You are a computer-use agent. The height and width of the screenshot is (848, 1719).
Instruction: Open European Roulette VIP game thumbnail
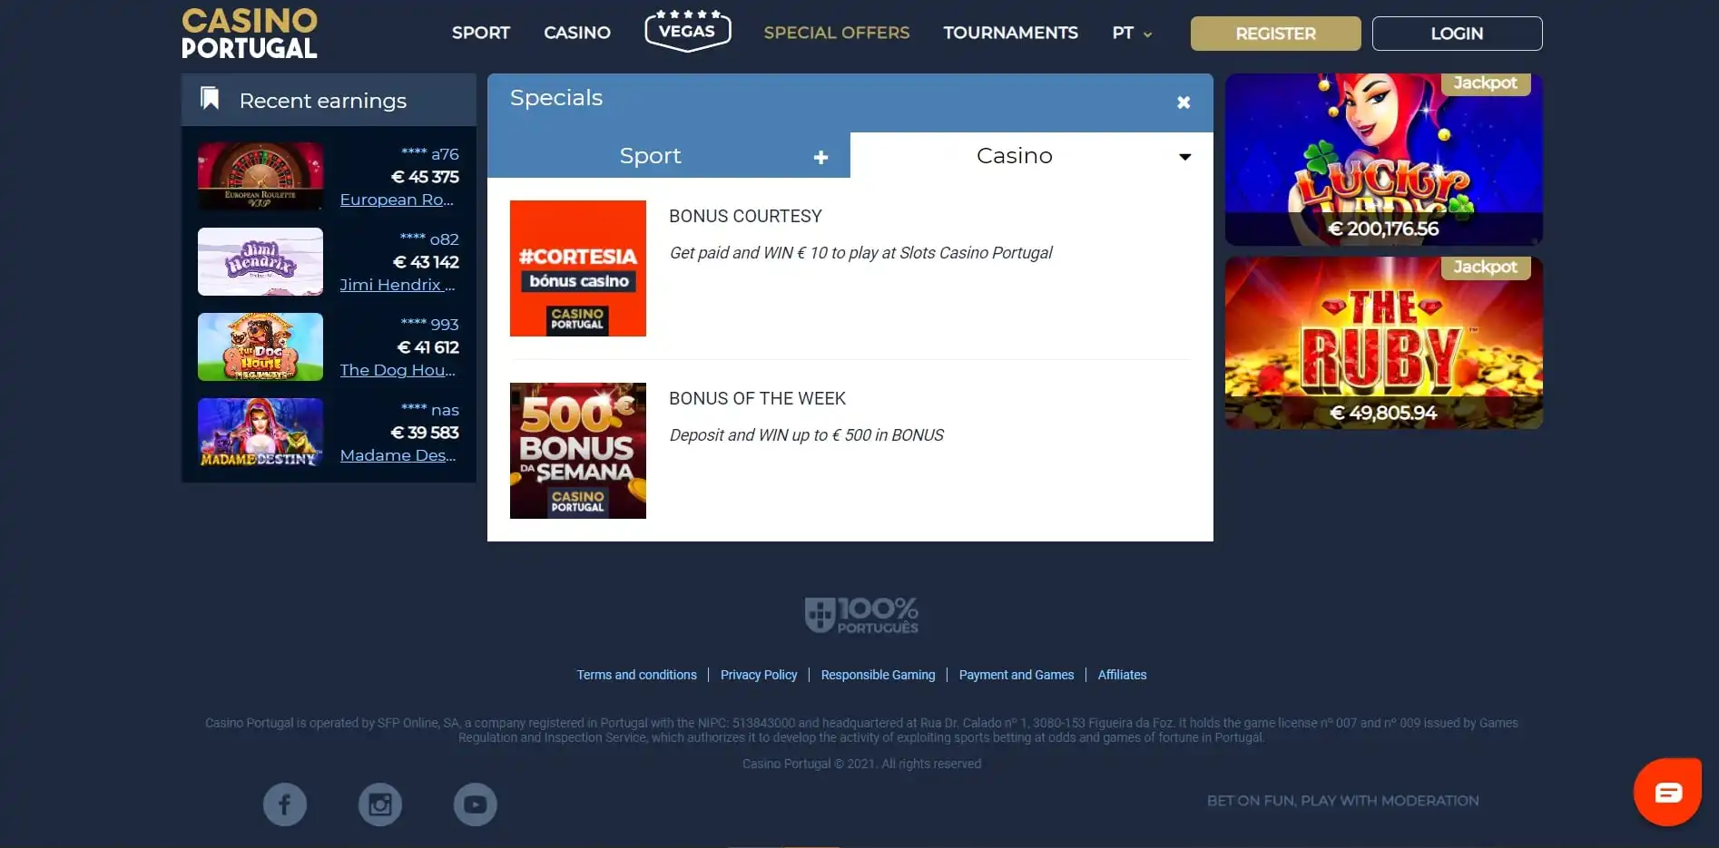(x=260, y=176)
